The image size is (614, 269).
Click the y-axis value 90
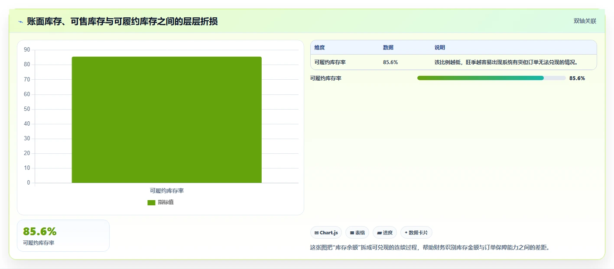(x=27, y=50)
